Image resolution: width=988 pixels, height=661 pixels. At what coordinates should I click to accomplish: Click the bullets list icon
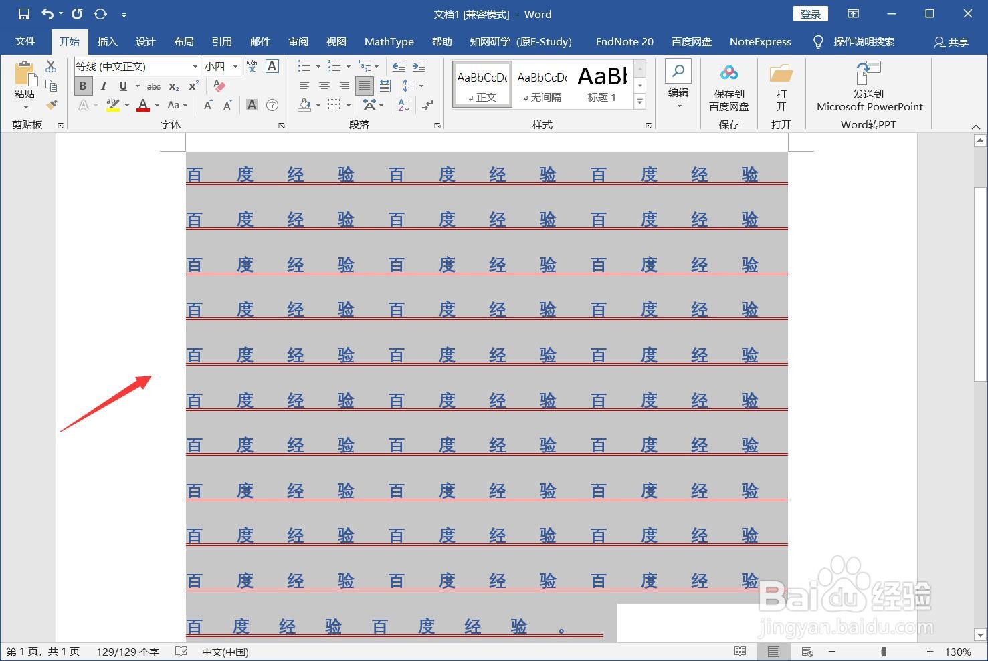304,66
